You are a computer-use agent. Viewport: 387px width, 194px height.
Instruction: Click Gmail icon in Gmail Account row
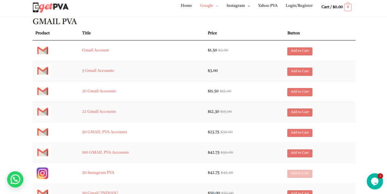[43, 50]
